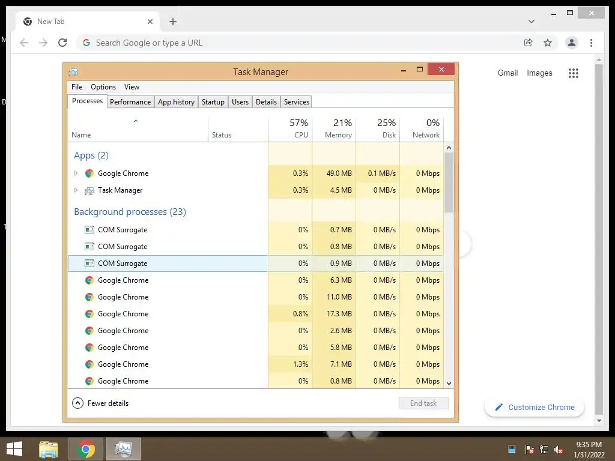Open Chrome profile avatar
Image resolution: width=615 pixels, height=461 pixels.
[572, 43]
